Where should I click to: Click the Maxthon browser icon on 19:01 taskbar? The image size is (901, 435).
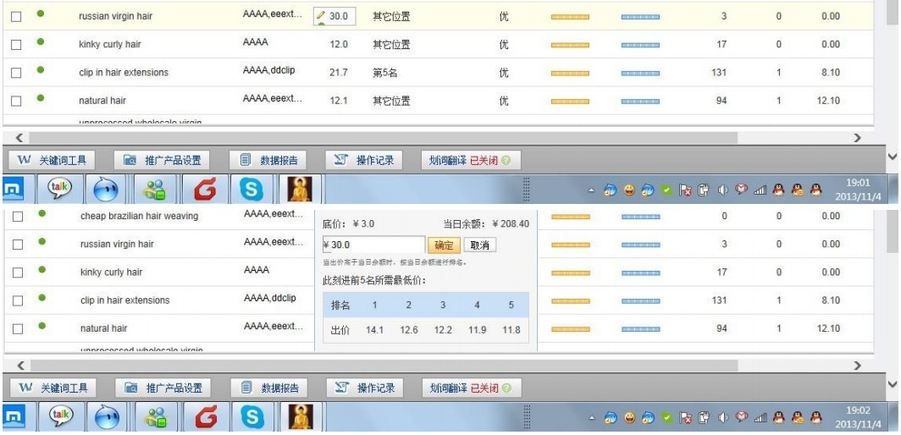[x=13, y=189]
